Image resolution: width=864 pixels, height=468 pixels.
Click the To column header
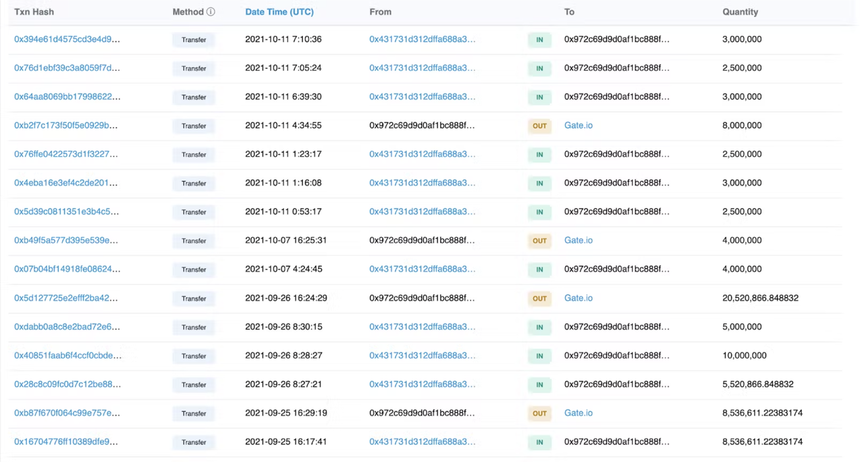click(570, 12)
